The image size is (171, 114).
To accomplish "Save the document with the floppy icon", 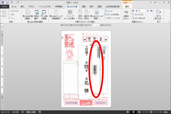I will point(7,2).
